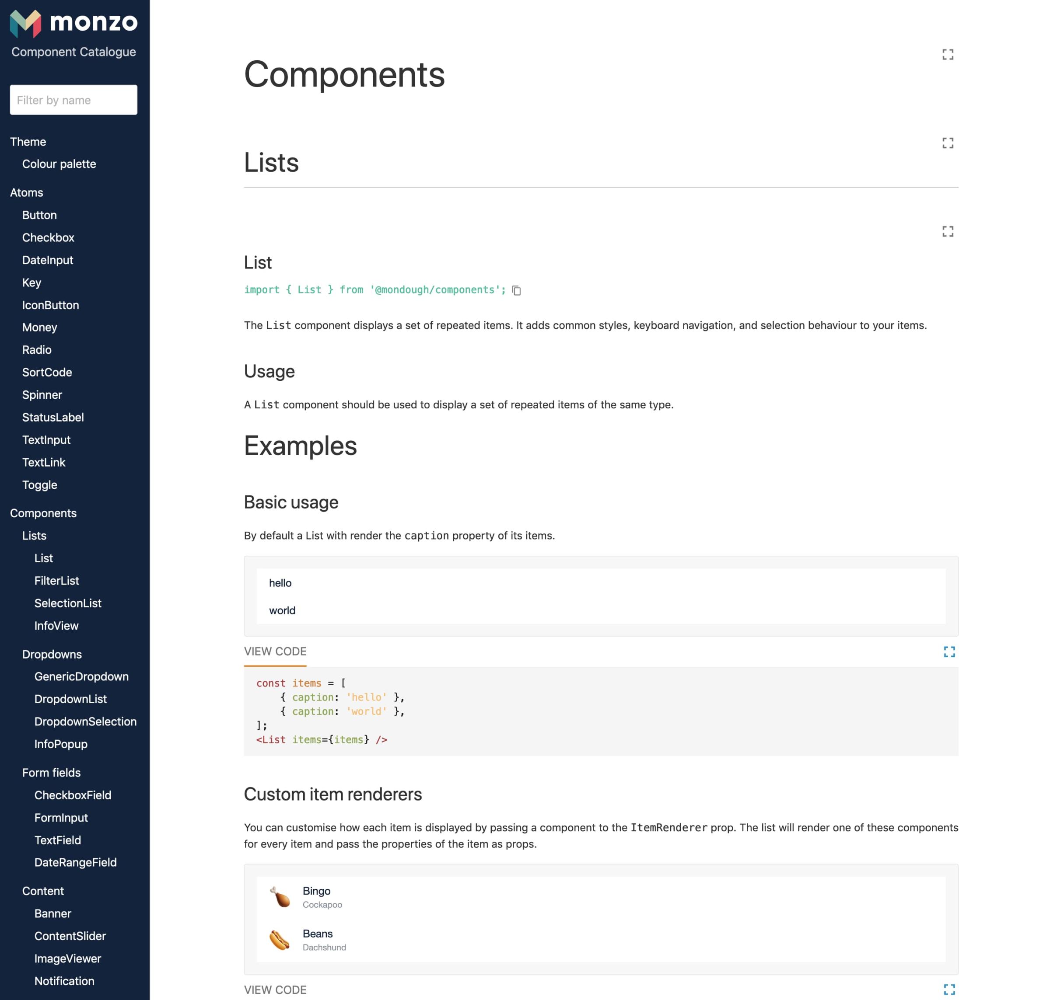The height and width of the screenshot is (1000, 1050).
Task: Go to Colour palette page
Action: tap(59, 164)
